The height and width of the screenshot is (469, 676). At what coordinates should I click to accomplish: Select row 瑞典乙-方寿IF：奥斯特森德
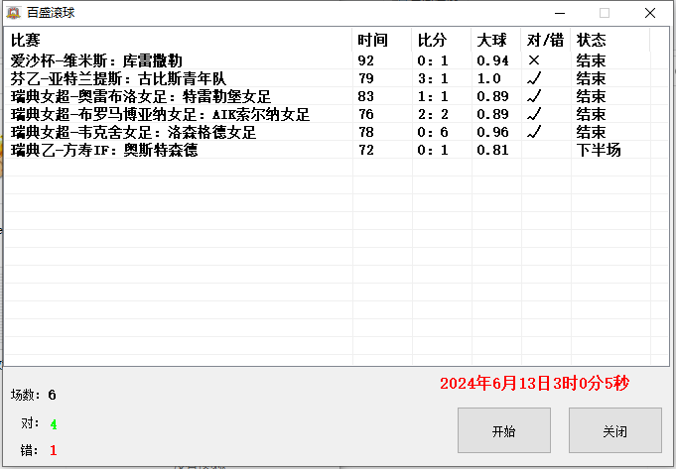(x=337, y=150)
